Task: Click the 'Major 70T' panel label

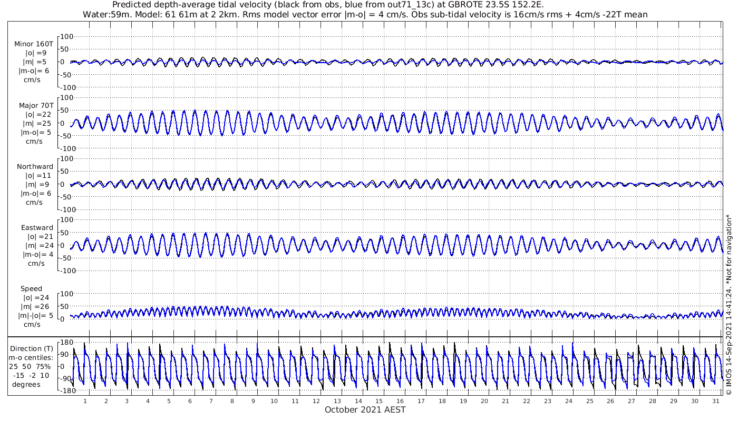Action: tap(36, 106)
